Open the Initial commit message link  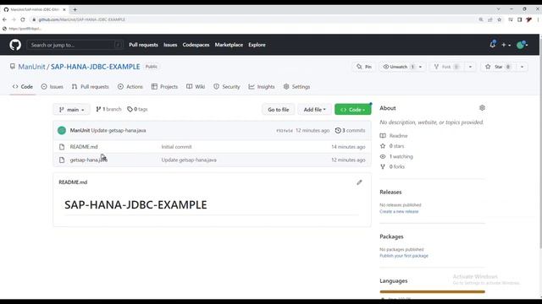click(x=176, y=147)
